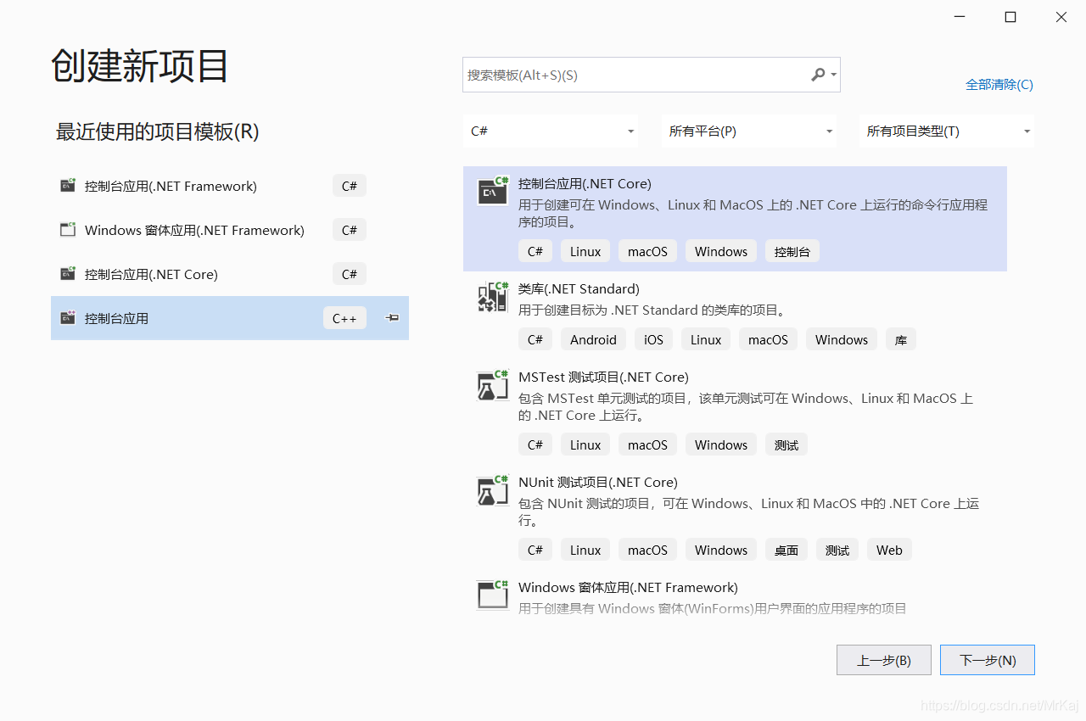Select 类库(.NET Standard) template title
The image size is (1086, 721).
[579, 288]
